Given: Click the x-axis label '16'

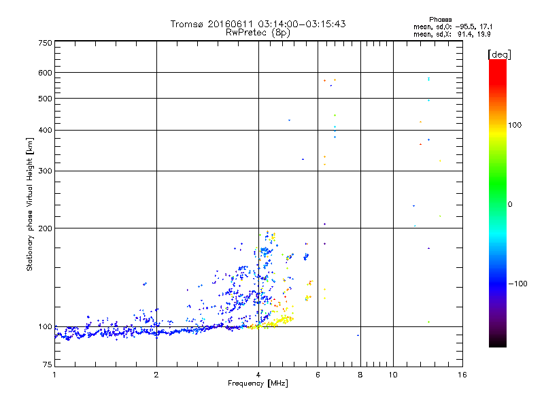Looking at the screenshot, I should pyautogui.click(x=462, y=375).
